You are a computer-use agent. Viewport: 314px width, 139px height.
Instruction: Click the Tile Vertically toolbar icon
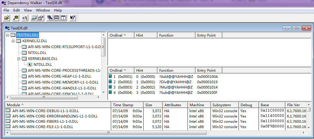pos(63,18)
